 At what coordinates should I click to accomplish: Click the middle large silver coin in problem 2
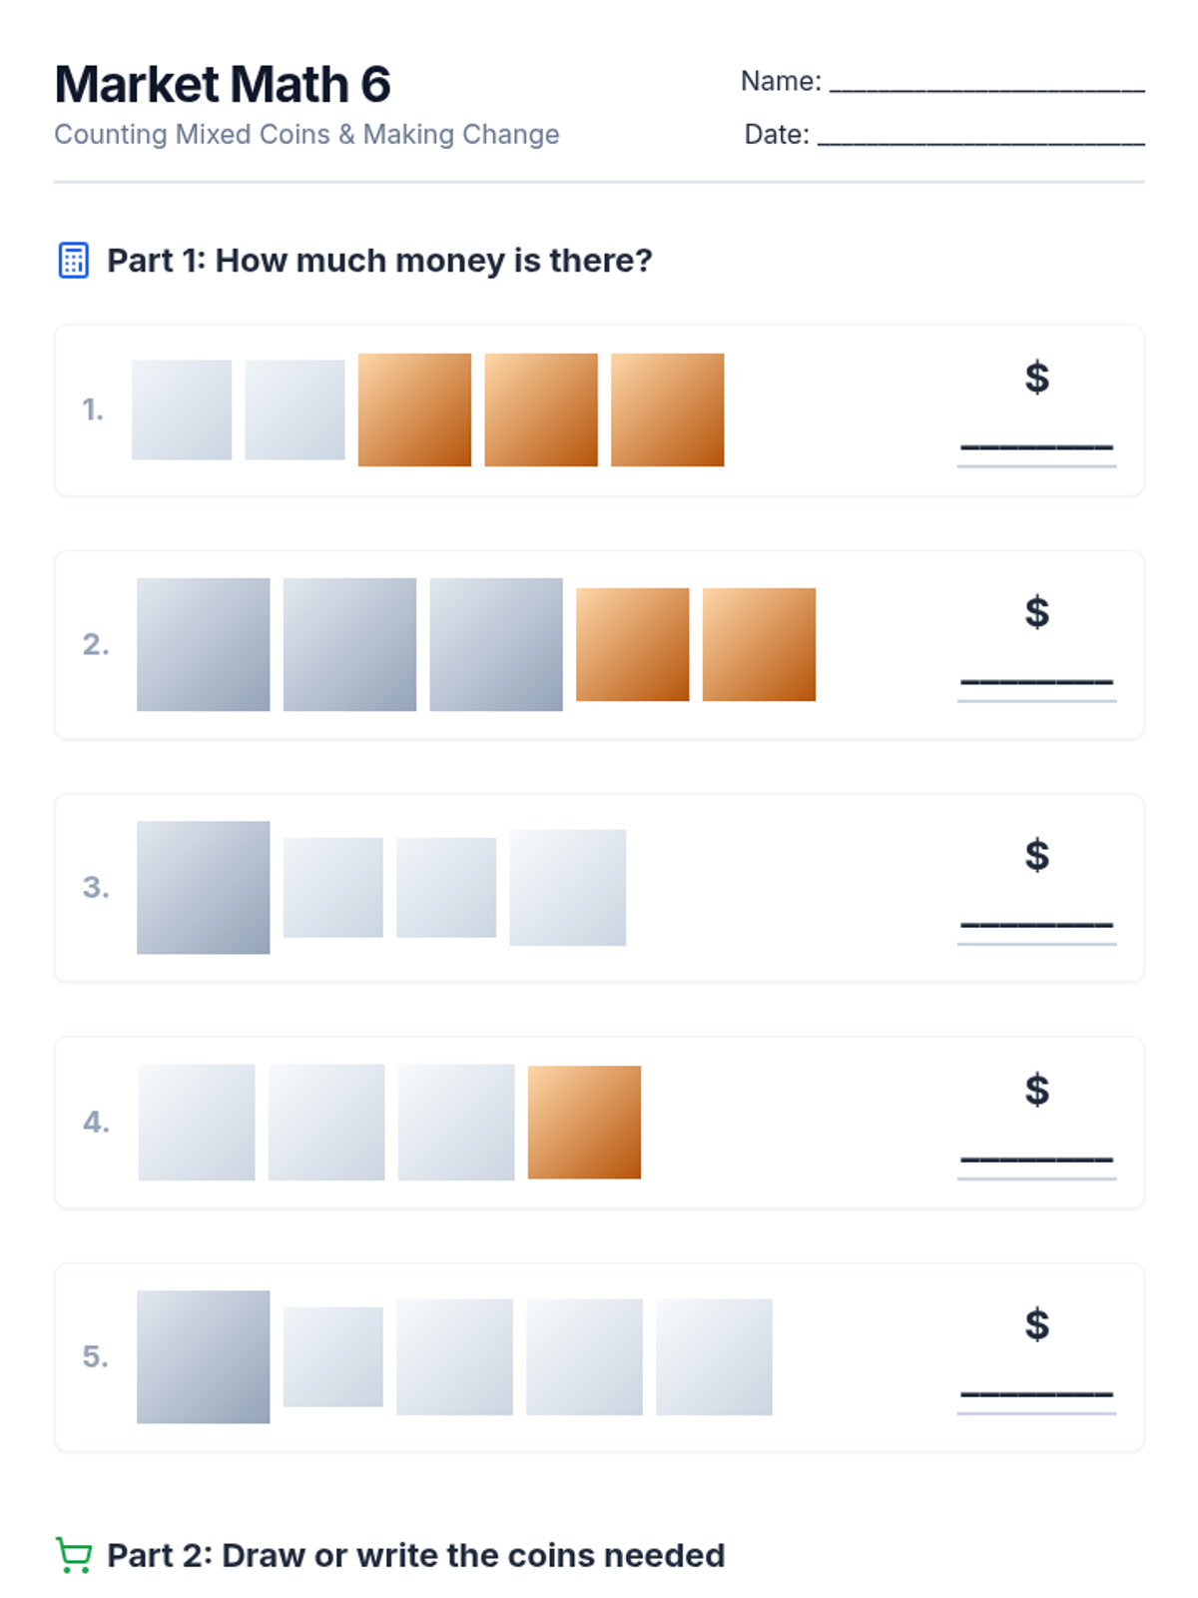coord(349,644)
